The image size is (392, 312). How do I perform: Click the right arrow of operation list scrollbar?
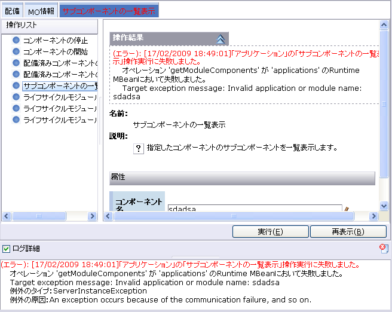(x=93, y=216)
